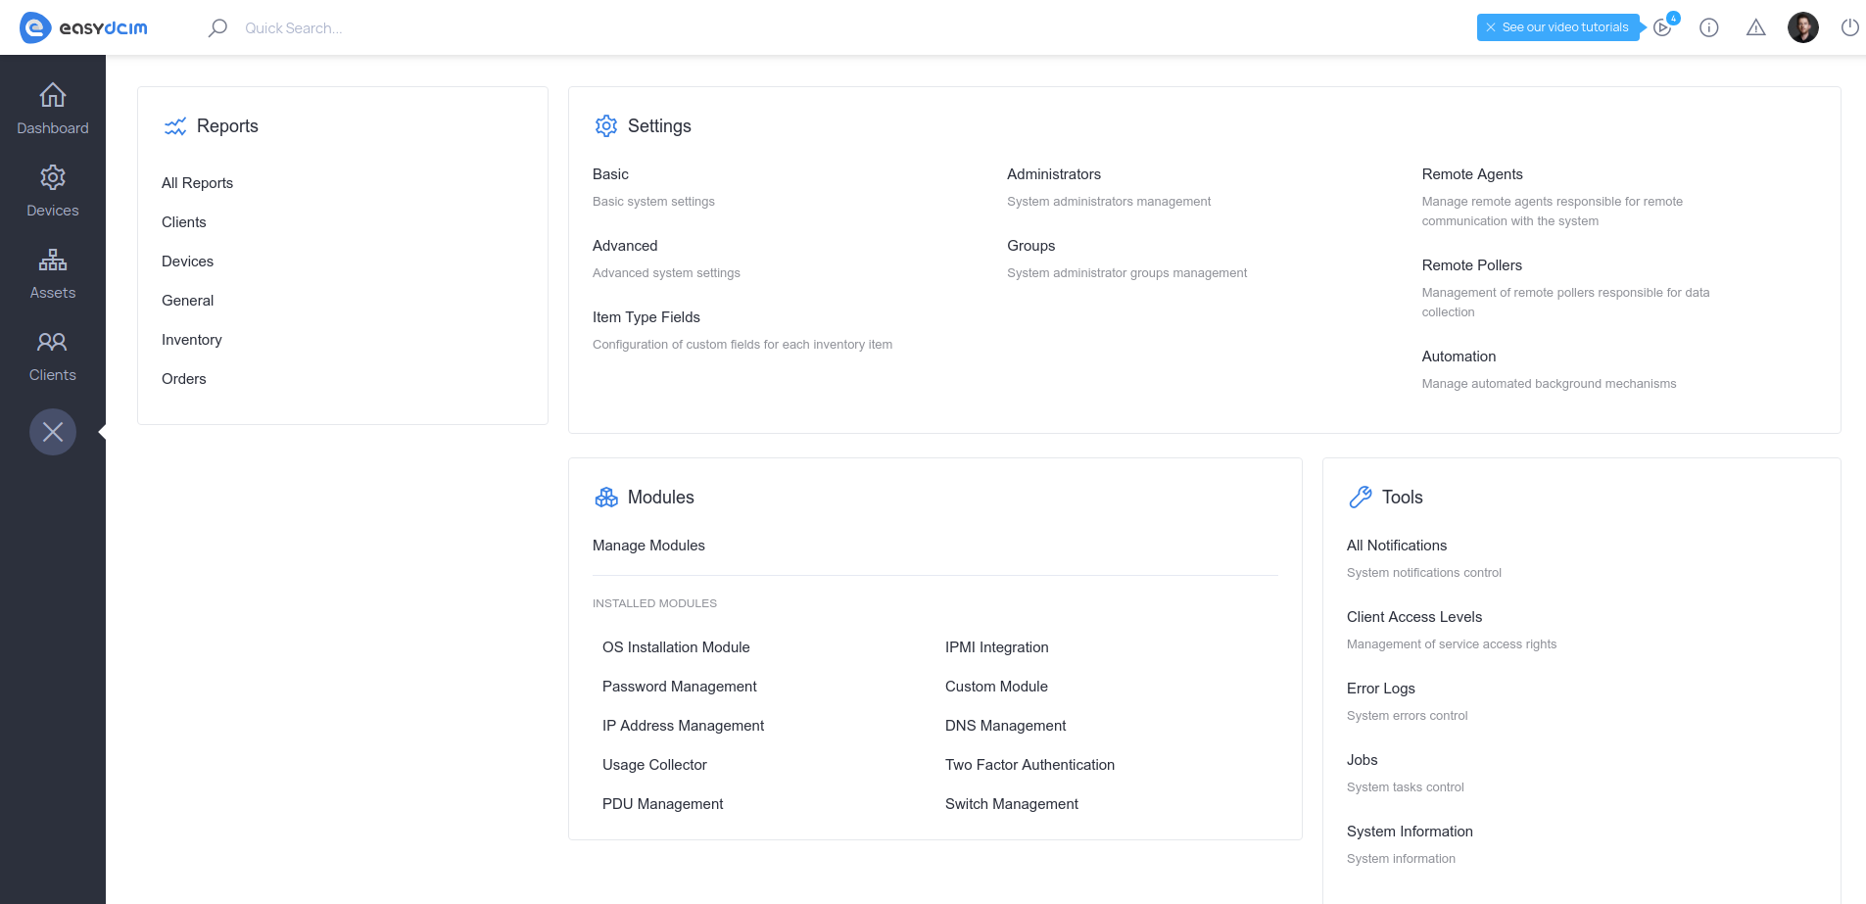Screen dimensions: 1866x904
Task: Open Administrators management
Action: coord(1054,174)
